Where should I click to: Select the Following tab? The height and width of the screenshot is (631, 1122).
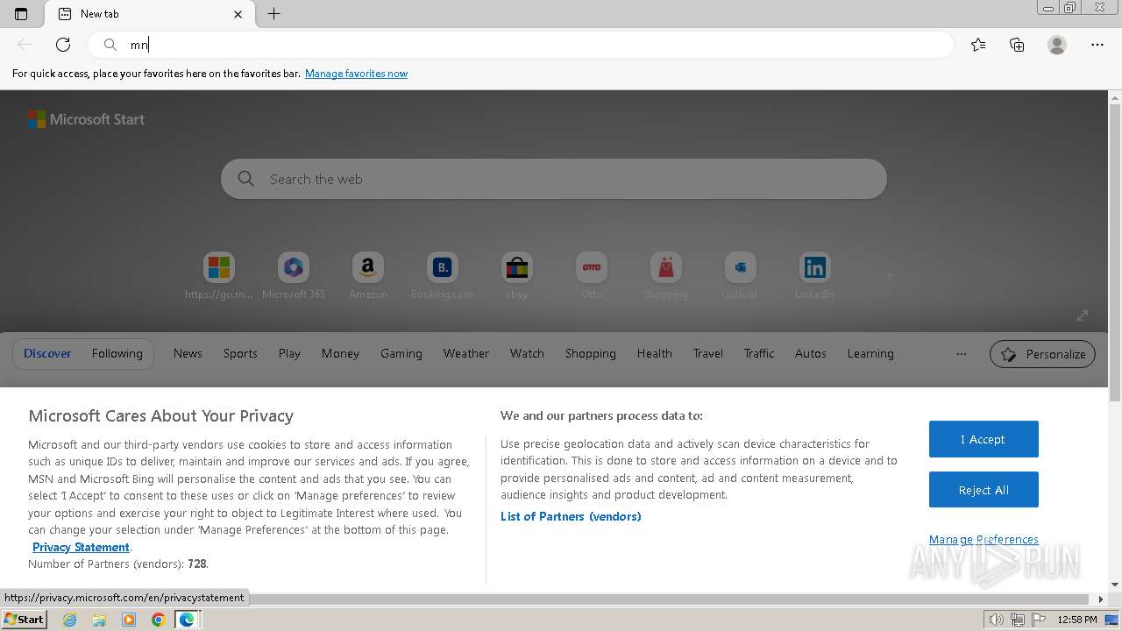(117, 353)
